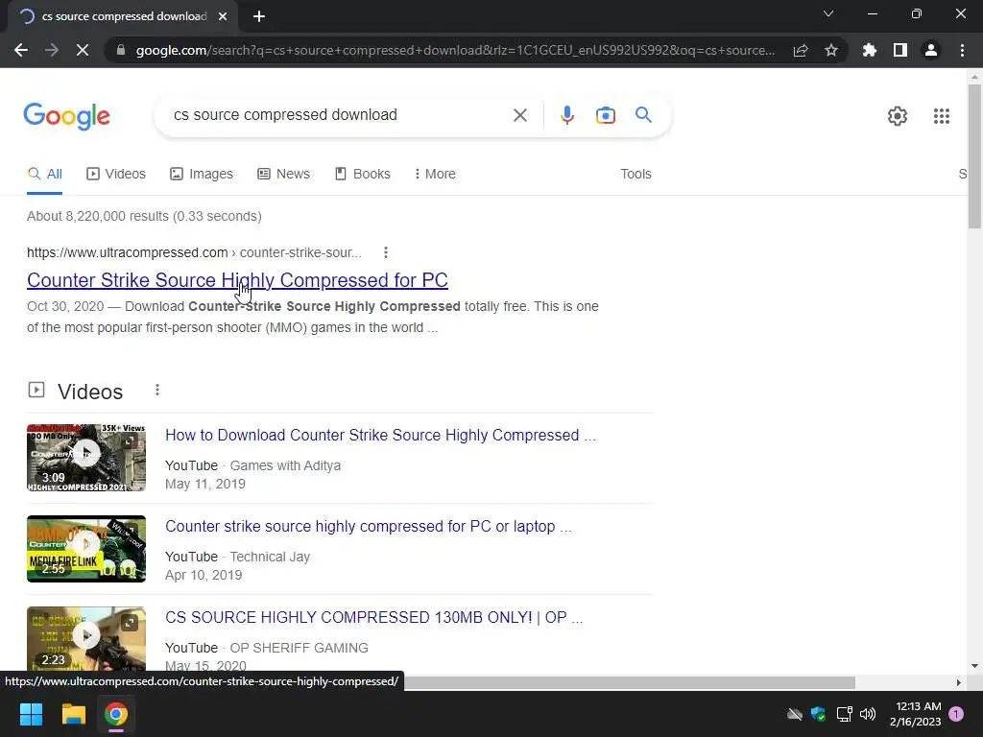The width and height of the screenshot is (983, 737).
Task: Click the ultracompressed.com URL breadcrumb
Action: (x=194, y=252)
